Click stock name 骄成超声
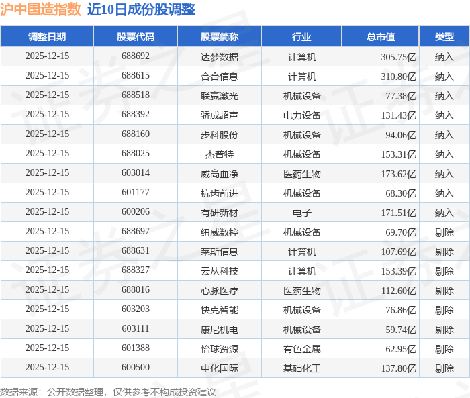 [220, 115]
